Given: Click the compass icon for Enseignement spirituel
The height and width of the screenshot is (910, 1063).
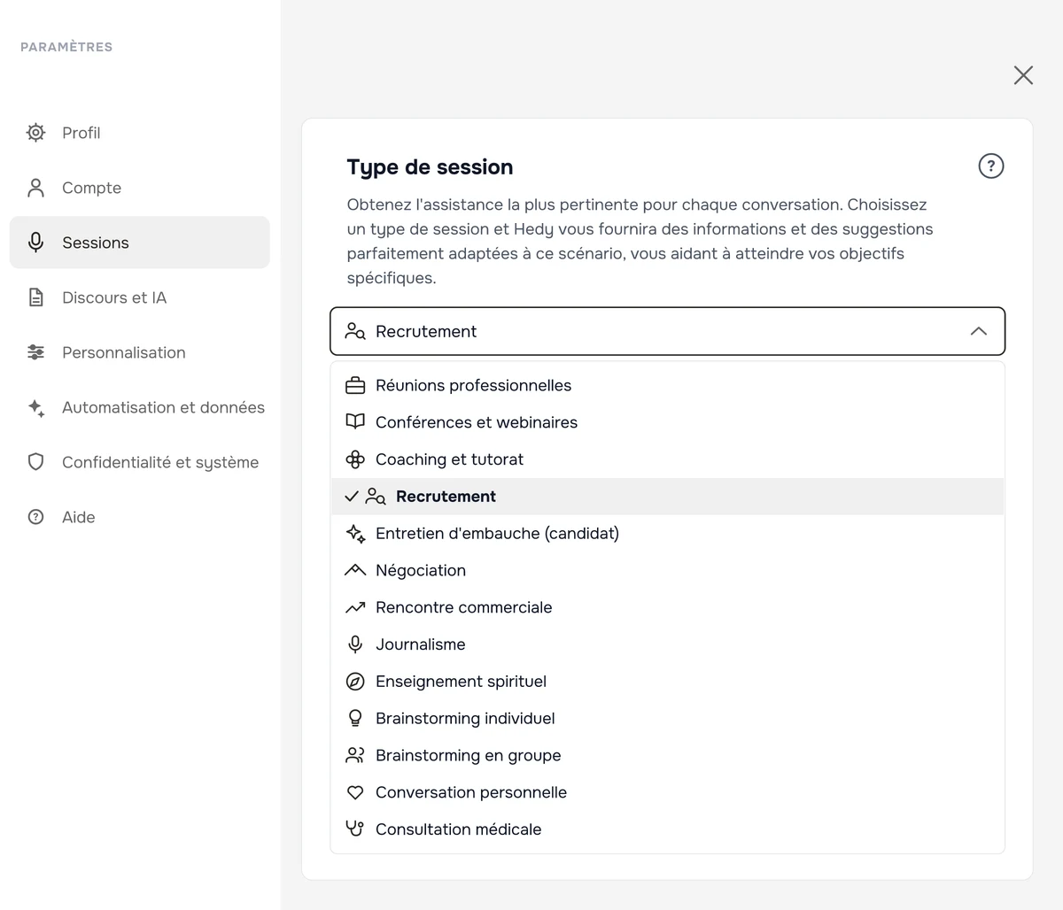Looking at the screenshot, I should click(355, 682).
